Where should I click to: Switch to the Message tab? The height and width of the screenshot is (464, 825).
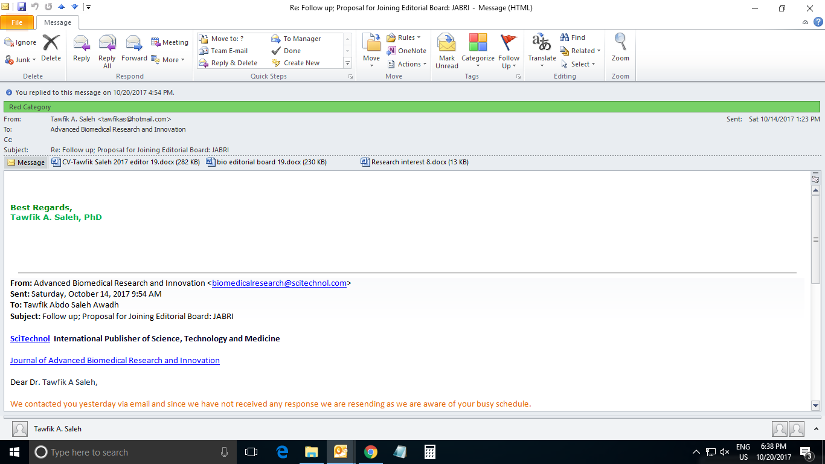[x=57, y=22]
